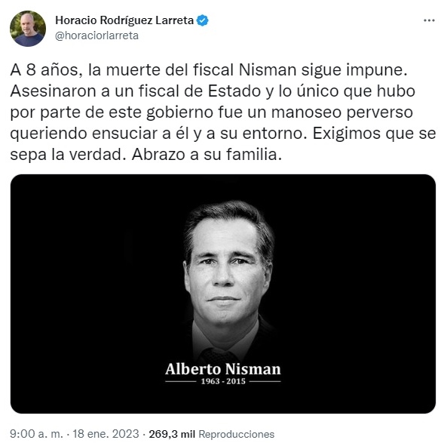Open Horacio Rodríguez Larreta's profile avatar
Viewport: 447px width, 443px height.
click(x=28, y=29)
